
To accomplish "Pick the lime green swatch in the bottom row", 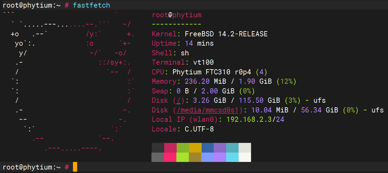I will tap(183, 157).
